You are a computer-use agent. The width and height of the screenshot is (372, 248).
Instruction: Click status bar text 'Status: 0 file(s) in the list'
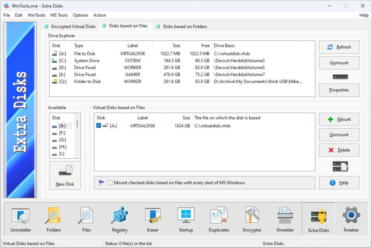tap(128, 243)
